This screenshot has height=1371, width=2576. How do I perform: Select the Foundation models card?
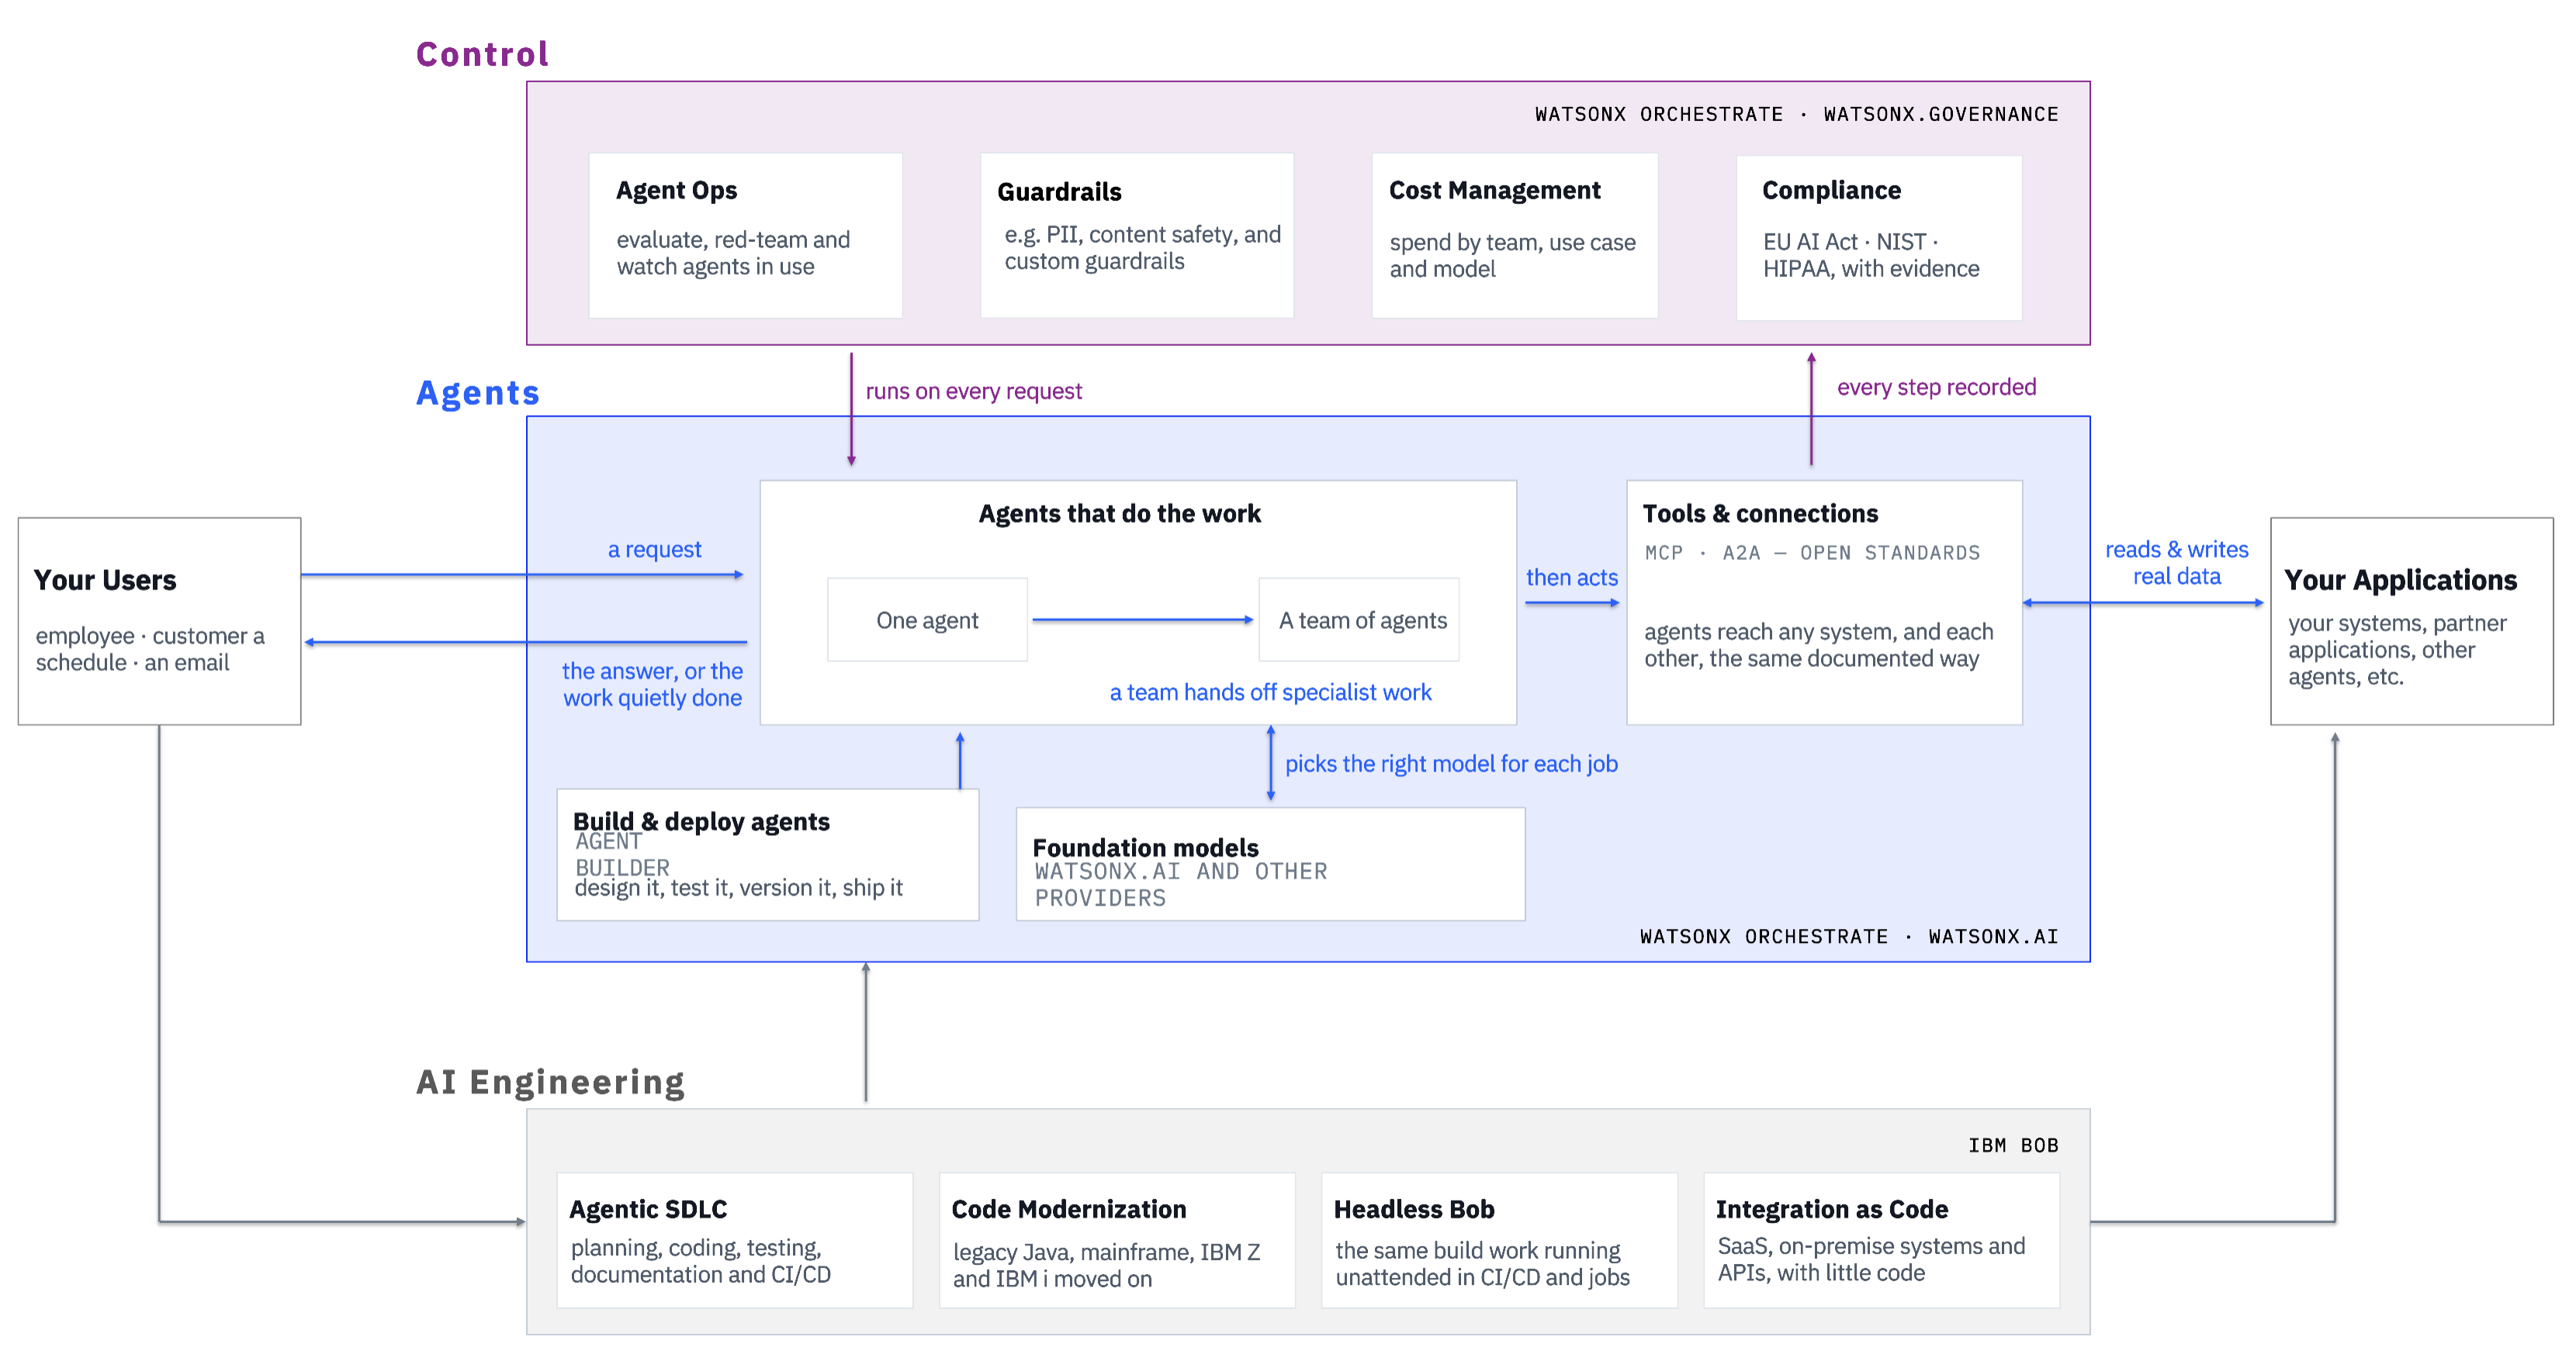[1270, 863]
